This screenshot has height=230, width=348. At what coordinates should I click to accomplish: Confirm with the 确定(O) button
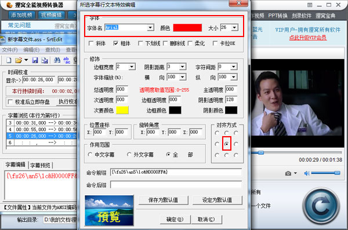(x=175, y=220)
